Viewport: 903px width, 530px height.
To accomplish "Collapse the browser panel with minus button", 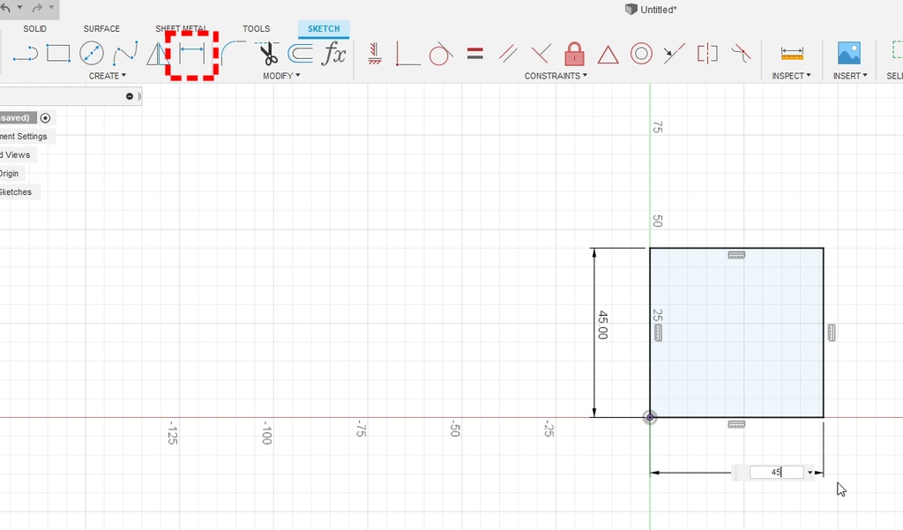I will point(130,96).
